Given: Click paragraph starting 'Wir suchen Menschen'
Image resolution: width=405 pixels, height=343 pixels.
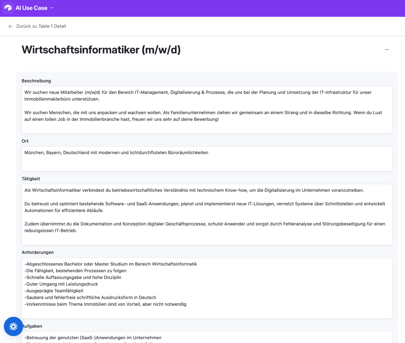Looking at the screenshot, I should coord(203,116).
